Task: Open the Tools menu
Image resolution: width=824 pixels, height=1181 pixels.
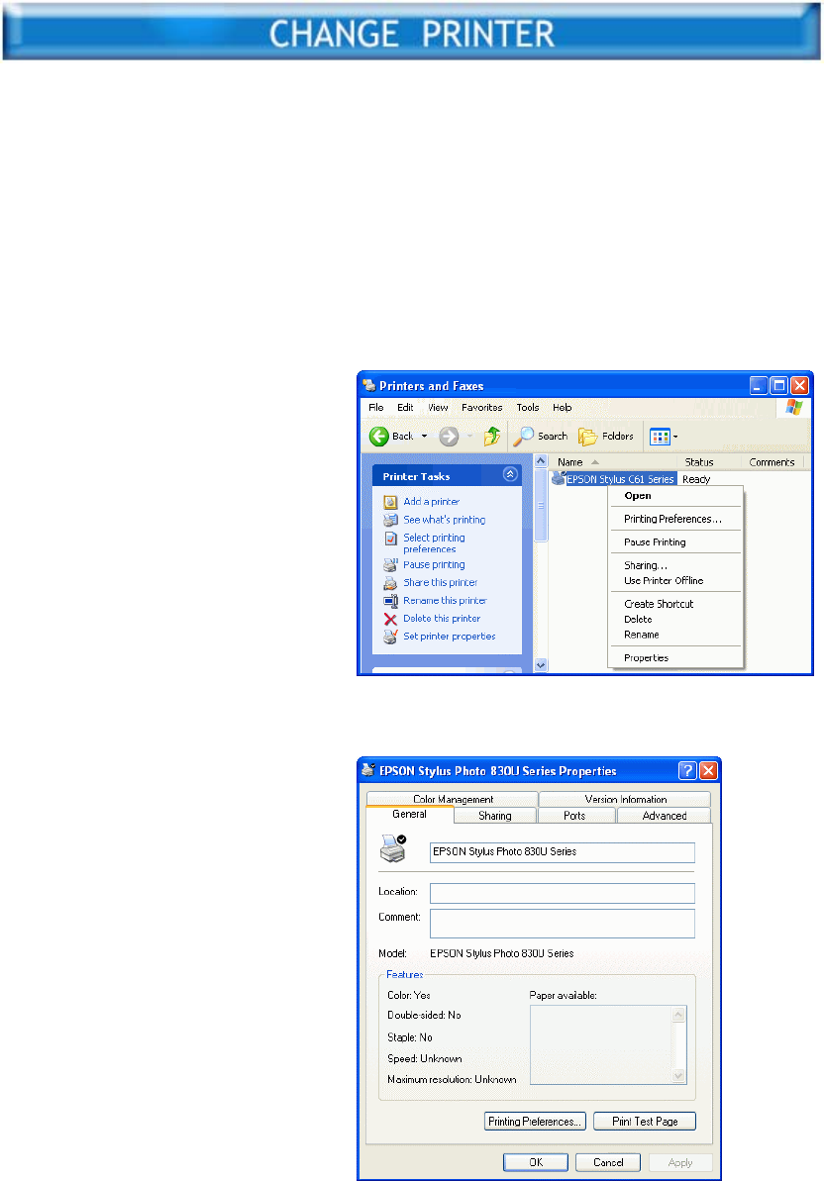Action: click(527, 408)
